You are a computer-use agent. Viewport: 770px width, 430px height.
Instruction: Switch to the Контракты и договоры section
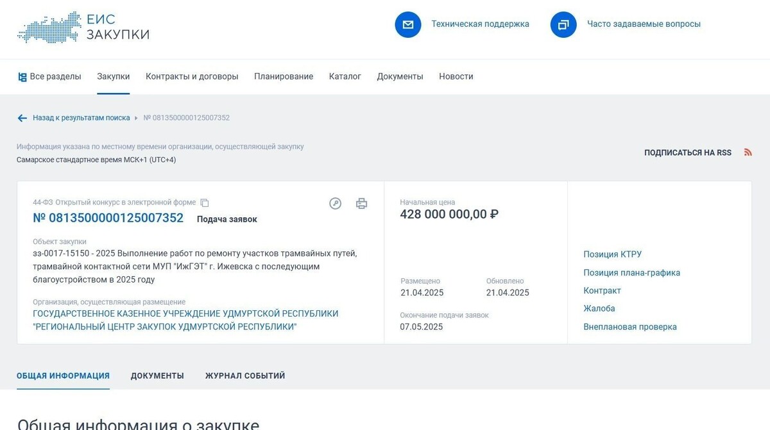191,76
